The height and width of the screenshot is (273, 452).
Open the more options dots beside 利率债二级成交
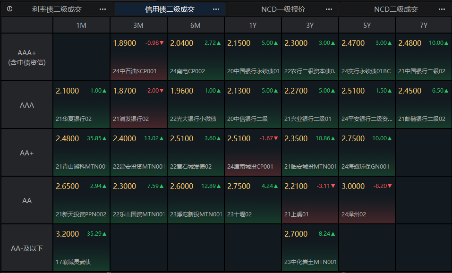[102, 9]
